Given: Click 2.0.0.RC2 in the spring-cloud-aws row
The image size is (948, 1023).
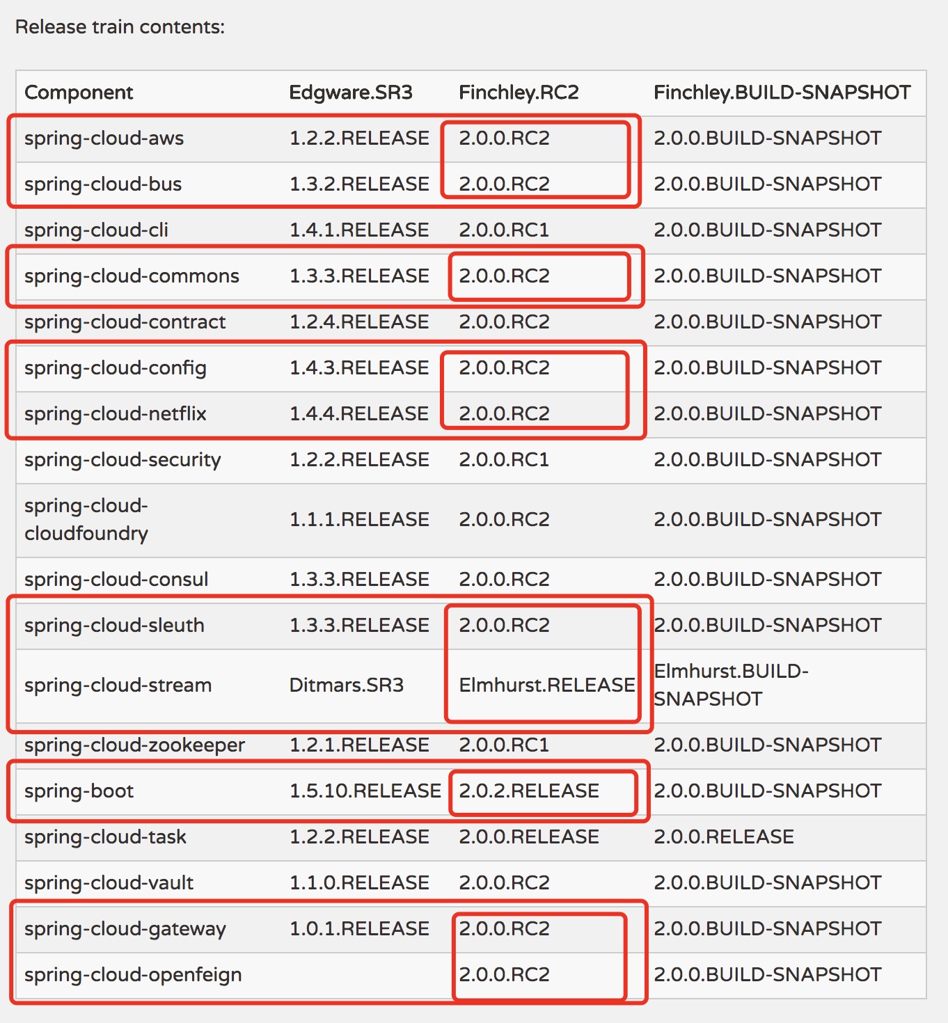Looking at the screenshot, I should click(x=504, y=138).
